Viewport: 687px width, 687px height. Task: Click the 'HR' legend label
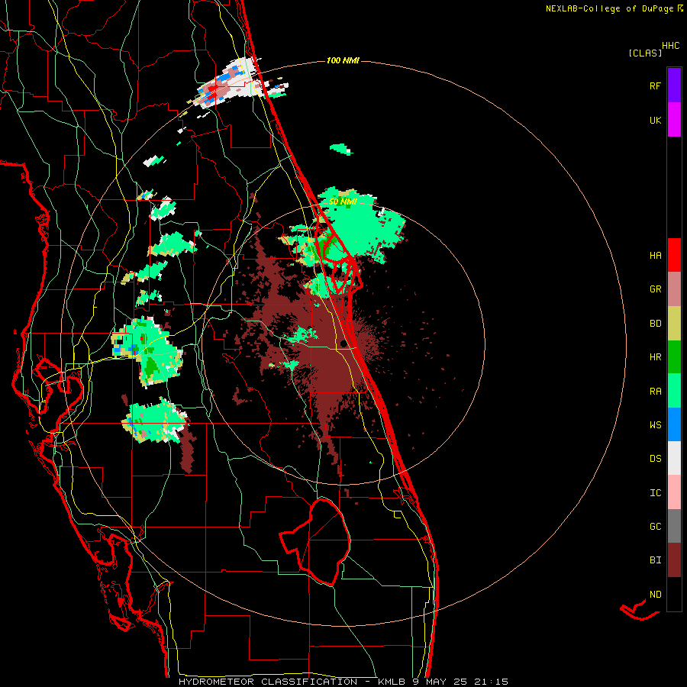pos(655,357)
